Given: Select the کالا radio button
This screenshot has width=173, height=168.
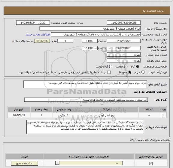Looking at the screenshot, I should point(138,67).
